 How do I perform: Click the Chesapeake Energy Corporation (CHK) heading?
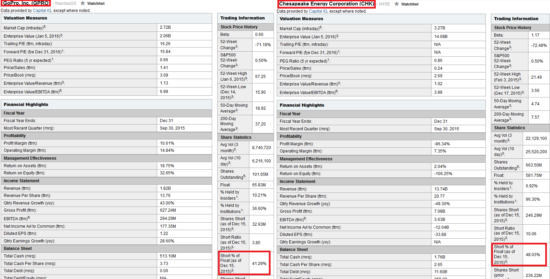[326, 4]
